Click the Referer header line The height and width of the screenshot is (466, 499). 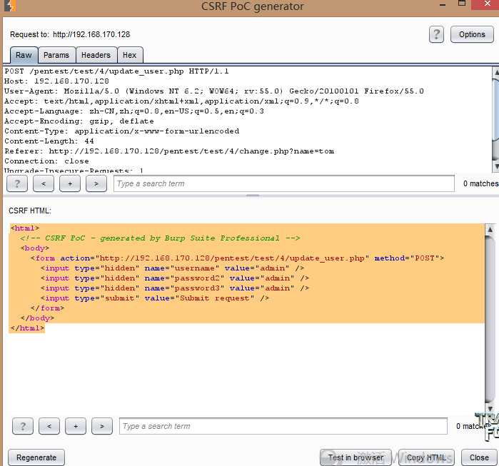pyautogui.click(x=169, y=151)
